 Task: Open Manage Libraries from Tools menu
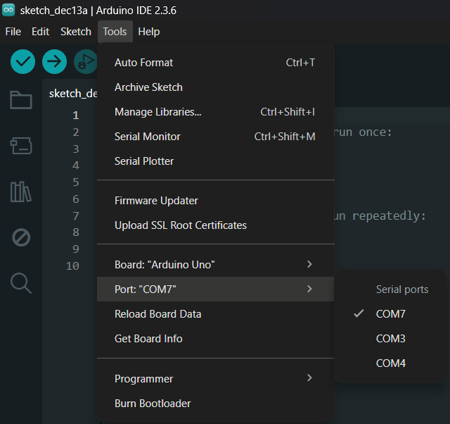[x=157, y=112]
